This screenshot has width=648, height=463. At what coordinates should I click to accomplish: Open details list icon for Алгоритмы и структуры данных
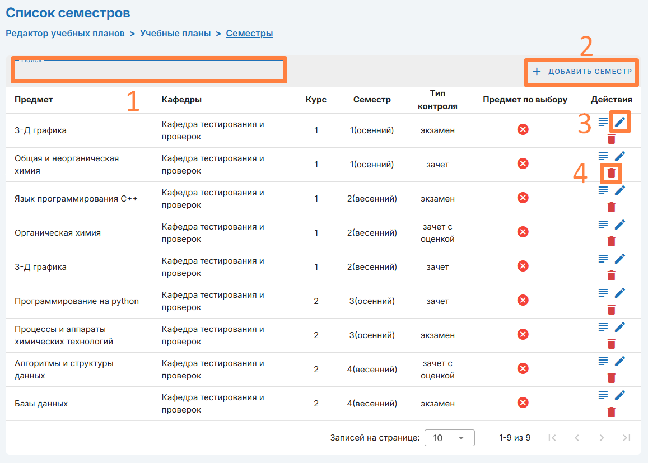pyautogui.click(x=603, y=361)
